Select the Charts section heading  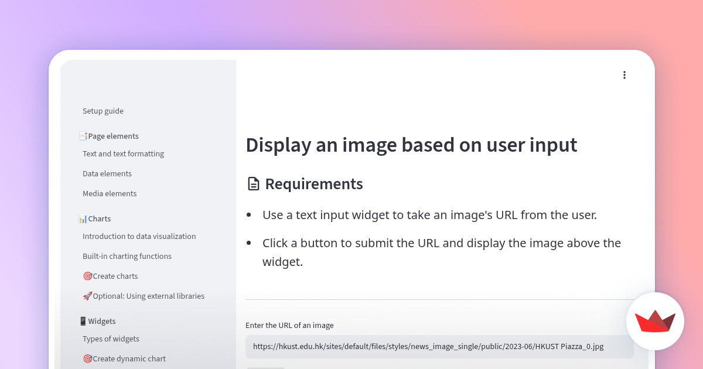pyautogui.click(x=95, y=219)
